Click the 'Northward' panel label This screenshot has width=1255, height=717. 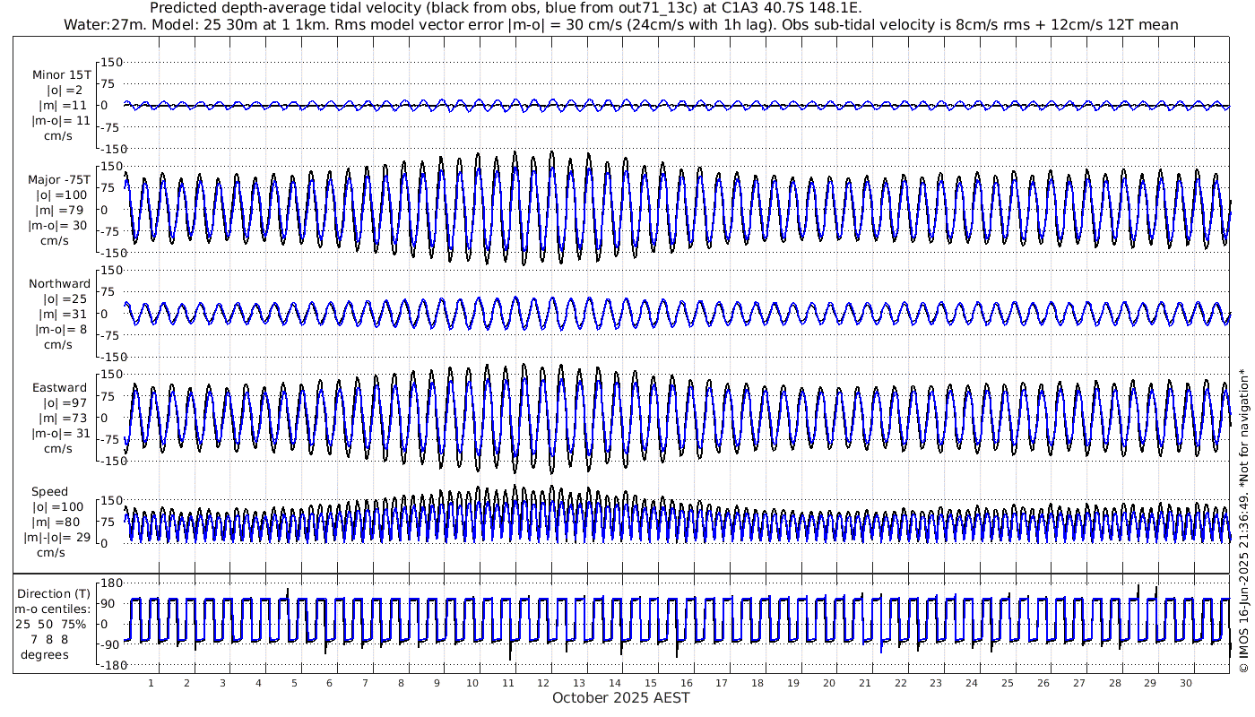pos(59,284)
